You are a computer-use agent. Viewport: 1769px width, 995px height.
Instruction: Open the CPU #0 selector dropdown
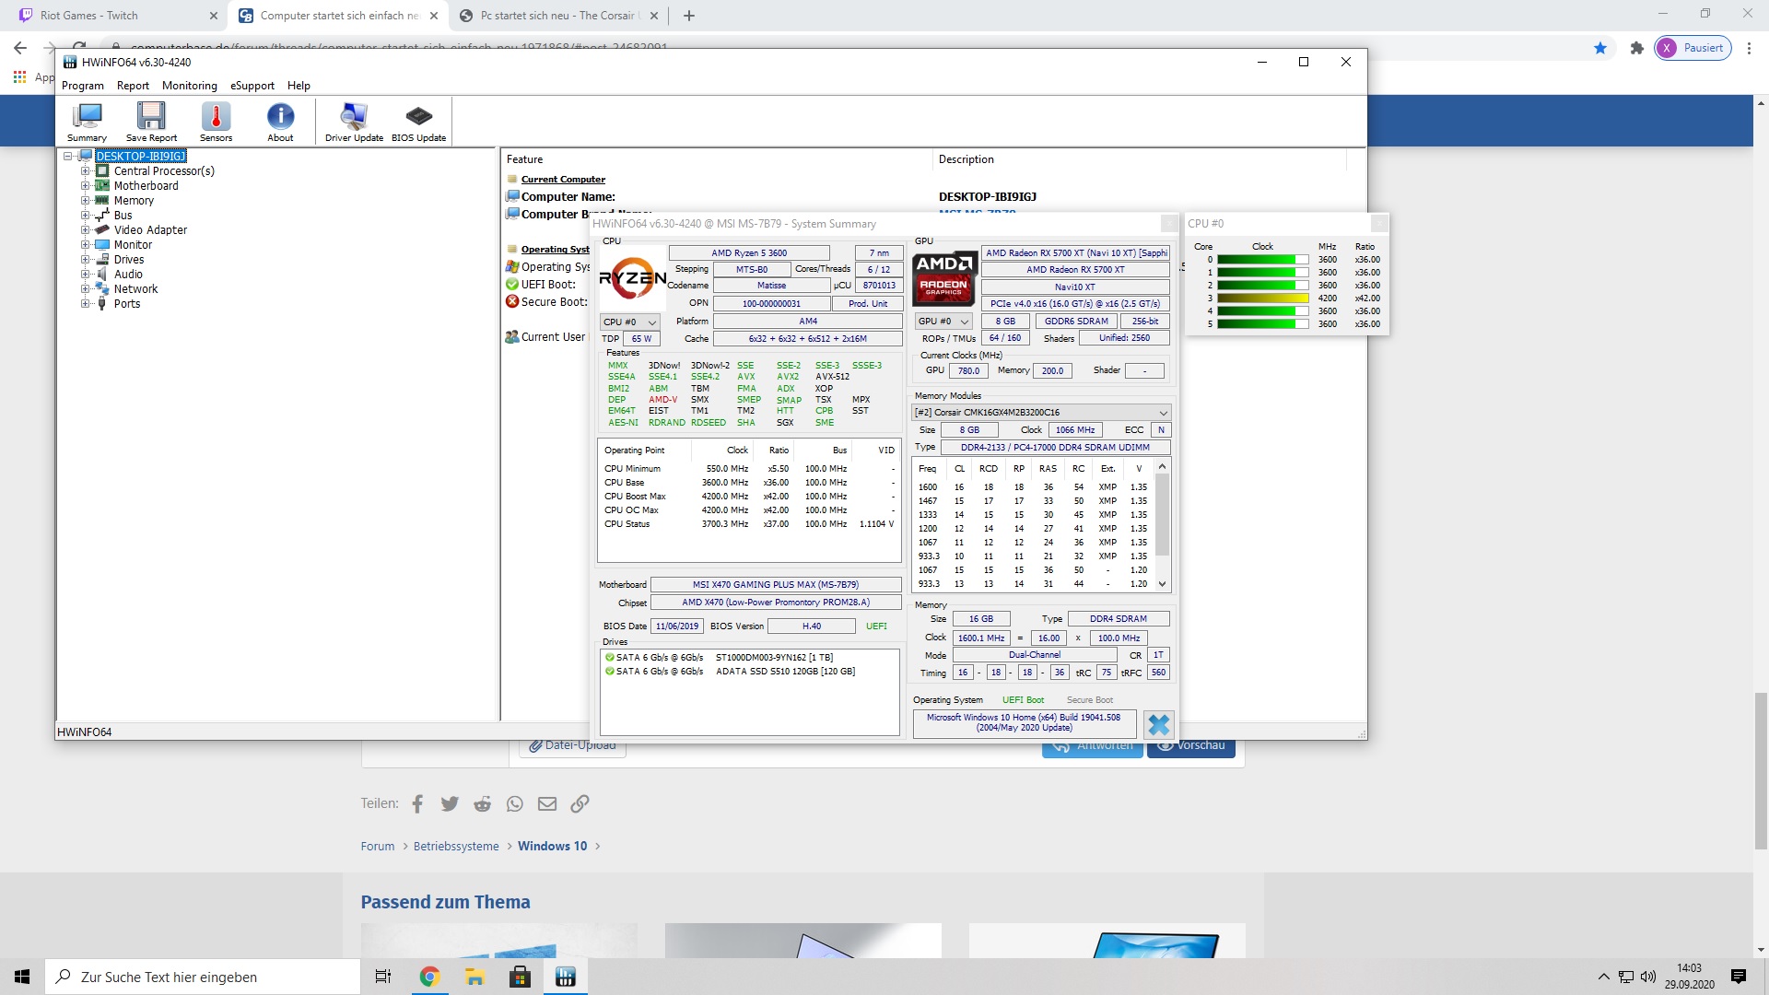click(x=630, y=322)
